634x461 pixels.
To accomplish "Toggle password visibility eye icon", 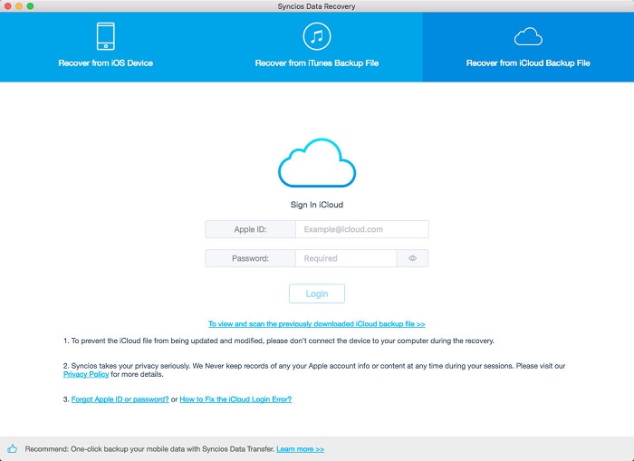I will pos(412,258).
